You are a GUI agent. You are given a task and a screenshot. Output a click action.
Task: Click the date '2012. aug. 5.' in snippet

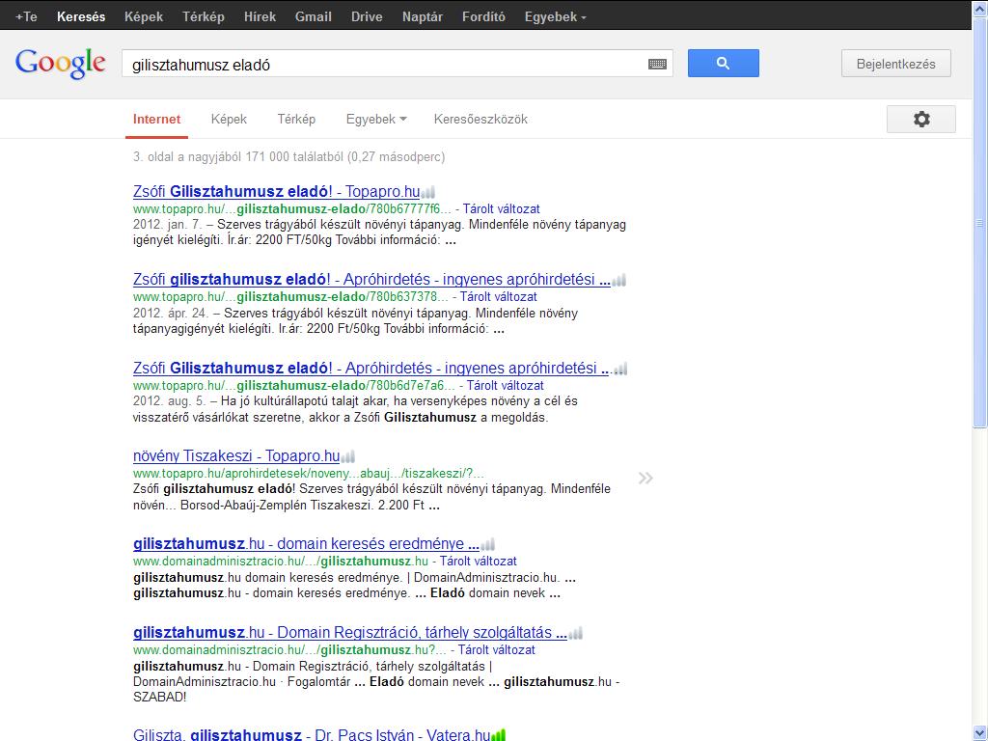pyautogui.click(x=169, y=401)
